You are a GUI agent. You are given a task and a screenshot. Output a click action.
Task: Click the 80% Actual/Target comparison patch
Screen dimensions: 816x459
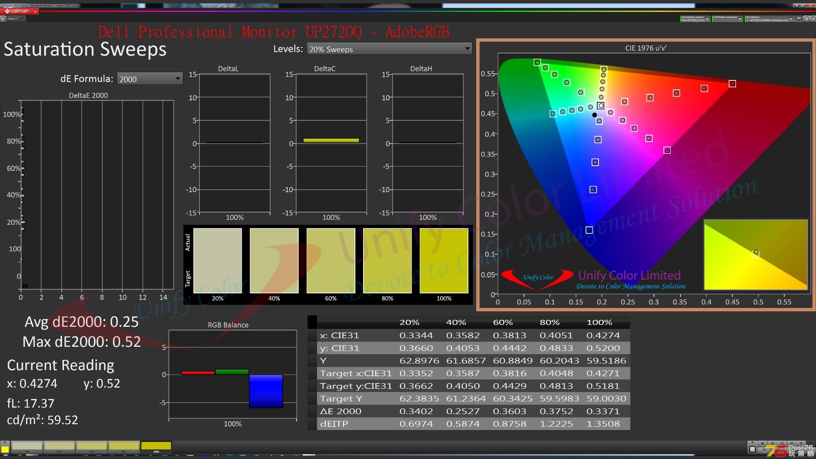[x=387, y=261]
